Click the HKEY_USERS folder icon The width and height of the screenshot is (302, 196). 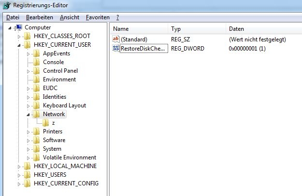(x=28, y=175)
